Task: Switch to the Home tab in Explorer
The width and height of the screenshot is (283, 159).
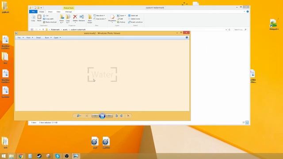Action: pos(42,12)
